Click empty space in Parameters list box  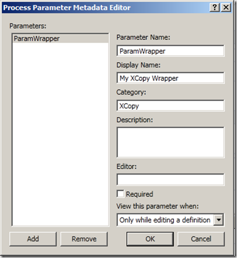point(60,133)
